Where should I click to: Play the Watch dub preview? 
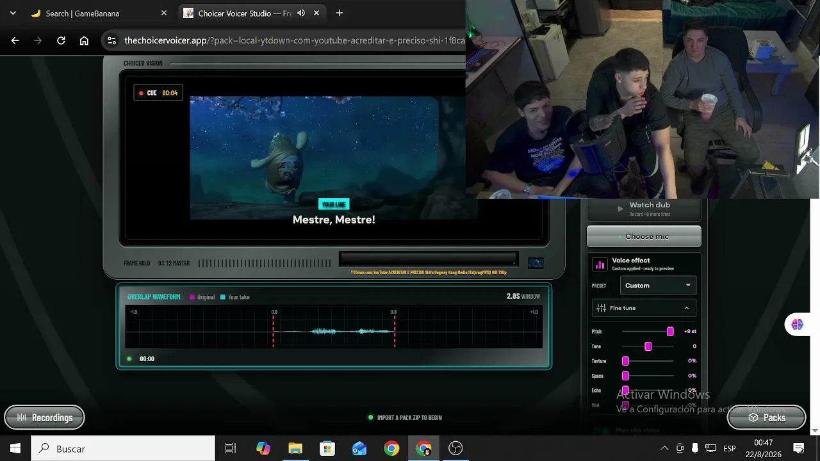pyautogui.click(x=644, y=209)
